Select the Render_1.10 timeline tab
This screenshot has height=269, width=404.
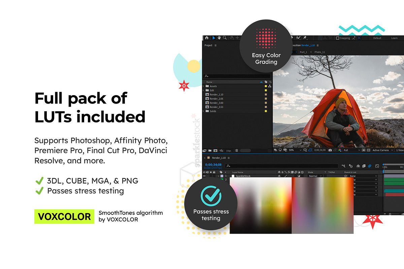point(219,158)
